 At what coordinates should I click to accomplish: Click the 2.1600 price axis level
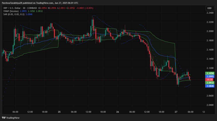(x=210, y=50)
